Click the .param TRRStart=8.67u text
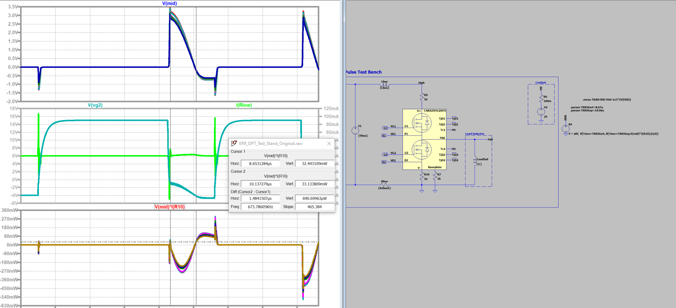676x308 pixels. 587,107
